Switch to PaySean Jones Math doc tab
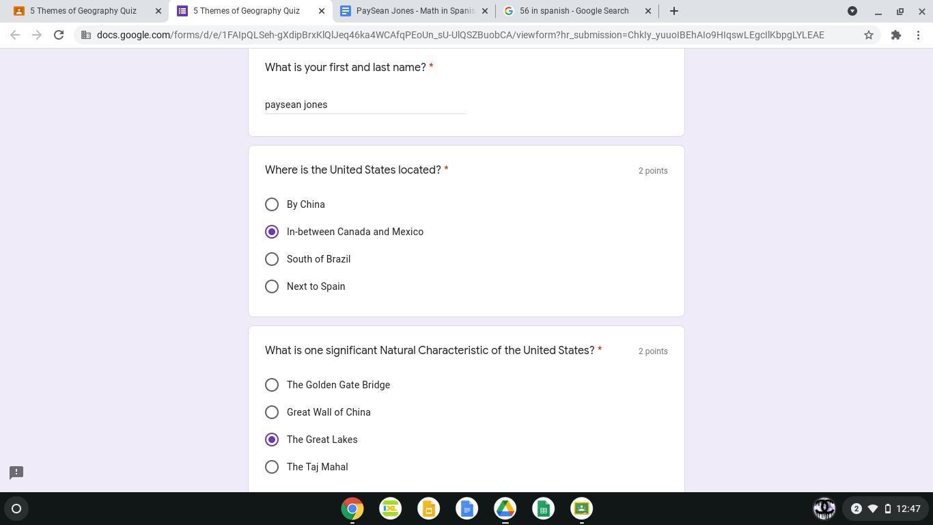Viewport: 933px width, 525px height. coord(413,11)
